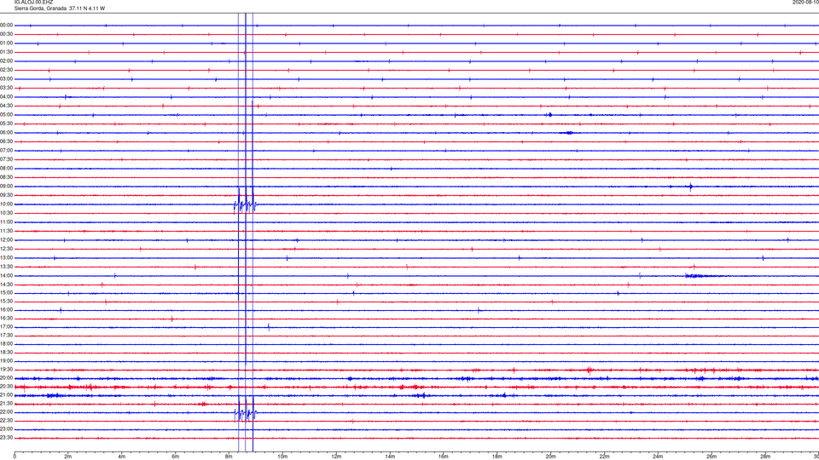Click the 20m tick label on time axis
The image size is (819, 460).
coord(550,457)
